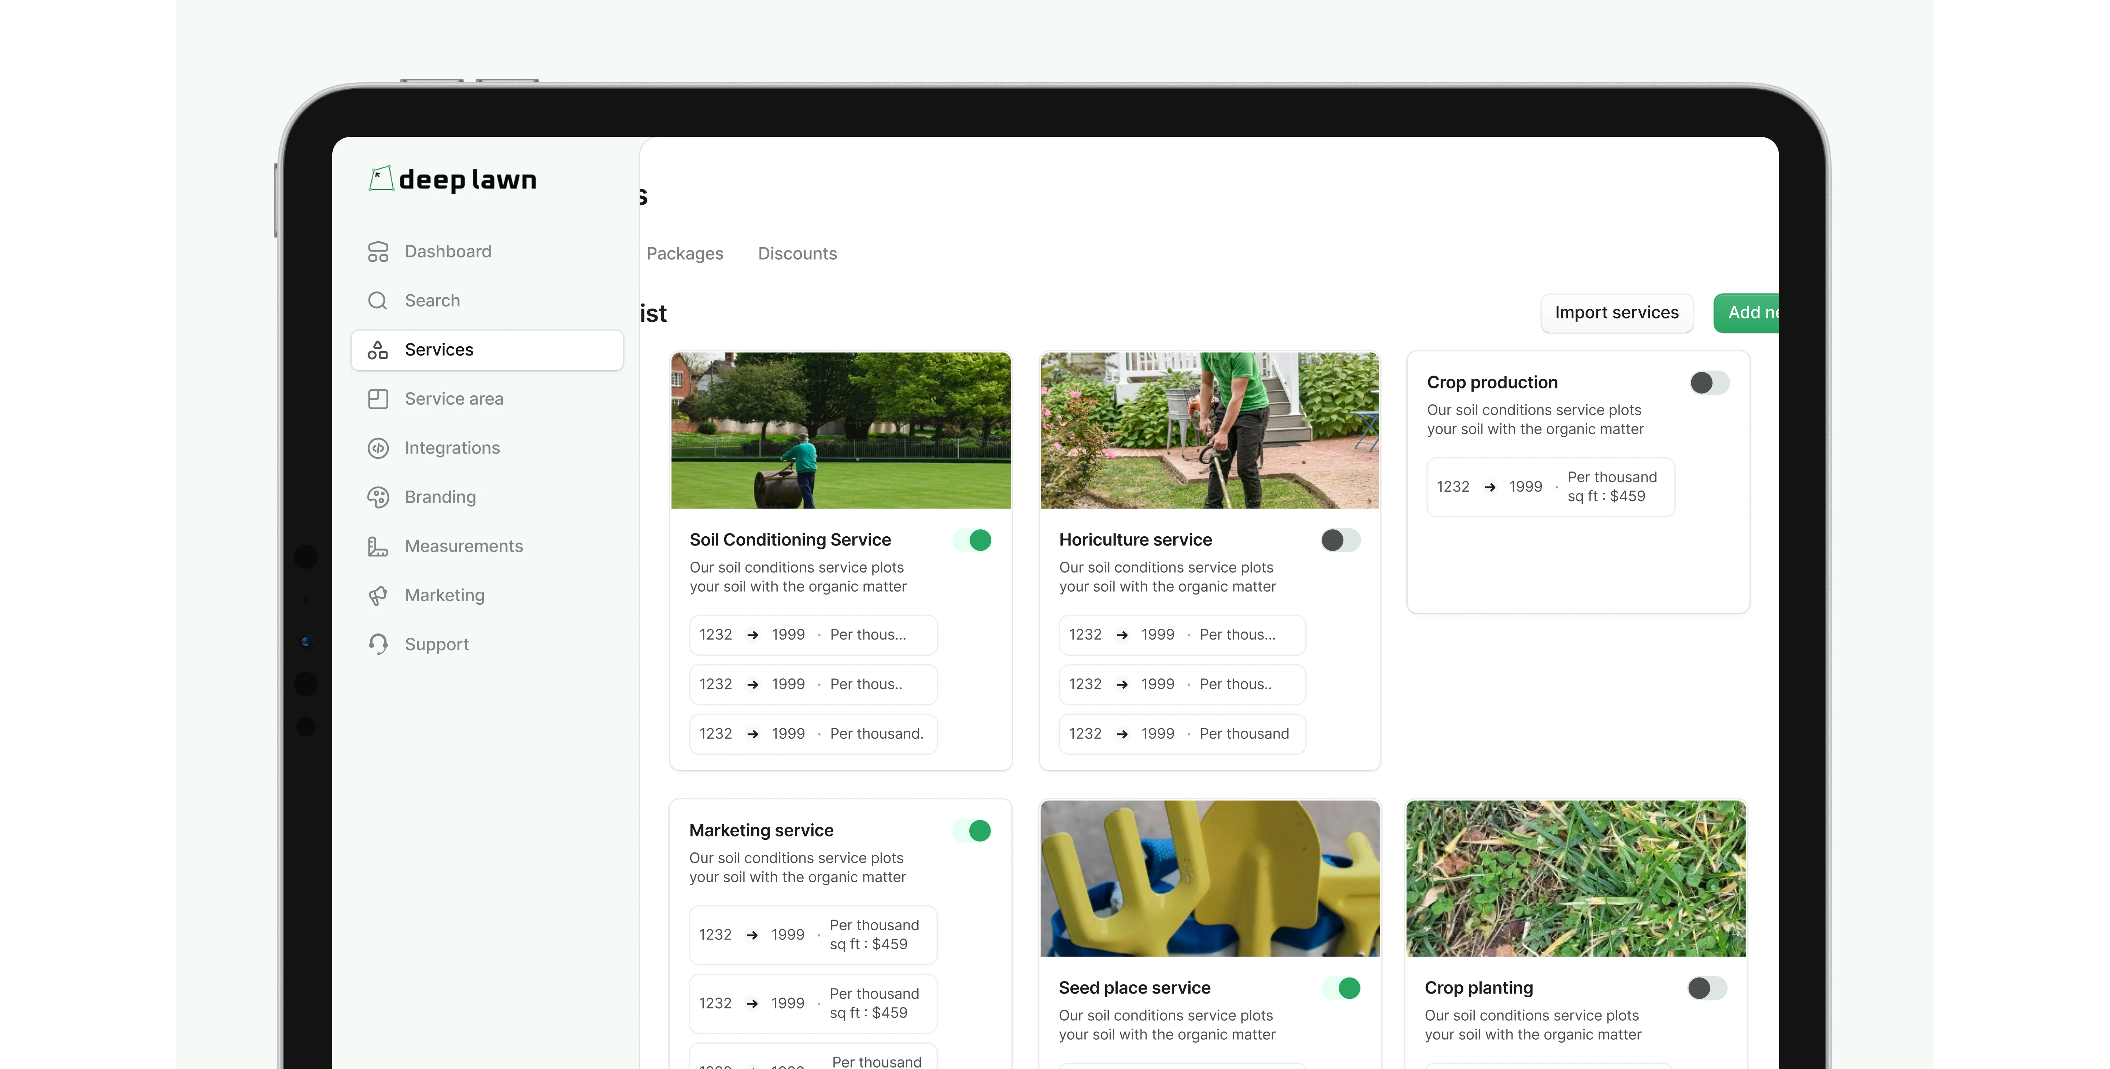Click the Support headset icon

[378, 644]
